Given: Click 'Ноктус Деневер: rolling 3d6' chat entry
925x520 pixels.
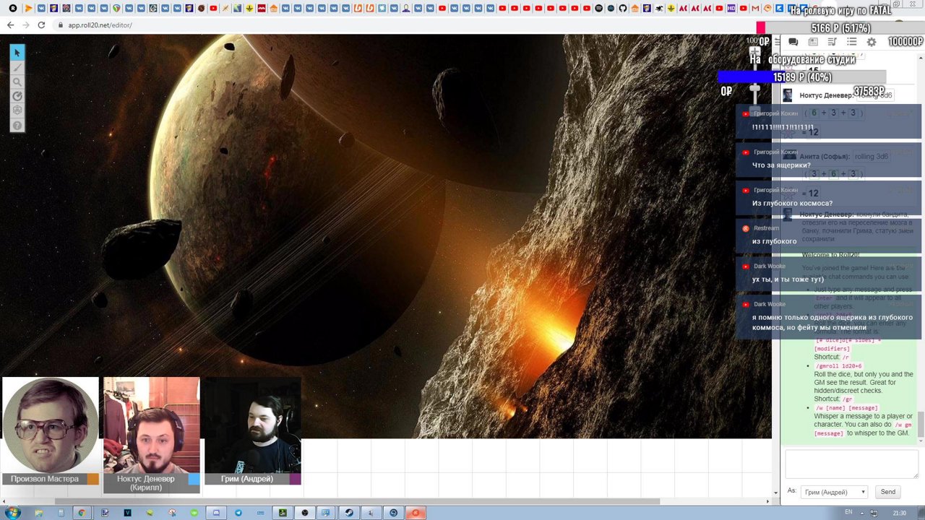Looking at the screenshot, I should 846,95.
